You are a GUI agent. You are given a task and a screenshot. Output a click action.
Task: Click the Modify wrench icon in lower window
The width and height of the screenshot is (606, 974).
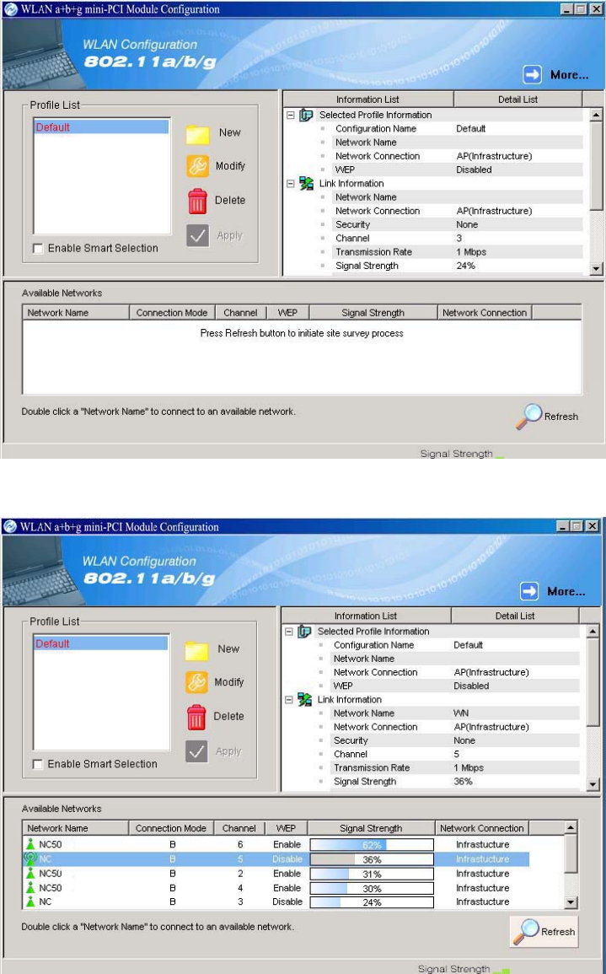tap(197, 682)
